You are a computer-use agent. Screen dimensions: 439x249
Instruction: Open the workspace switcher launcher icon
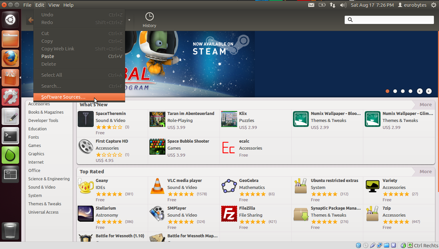[x=10, y=174]
